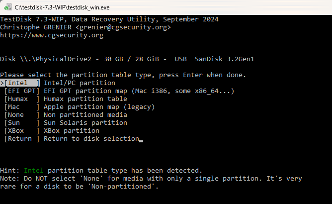Click the Disk \\.\PhysicalDrive2 info line
The image size is (332, 204).
(x=127, y=59)
